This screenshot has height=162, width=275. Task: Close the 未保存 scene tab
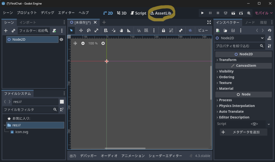(x=95, y=23)
